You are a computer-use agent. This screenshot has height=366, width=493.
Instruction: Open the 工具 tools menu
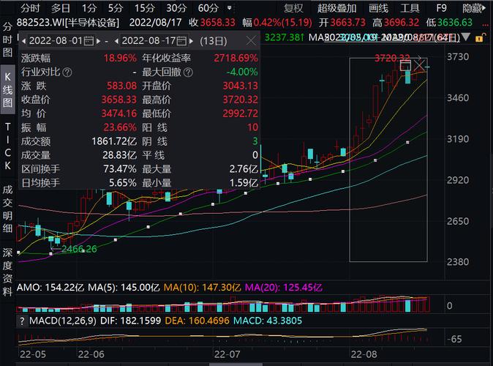pyautogui.click(x=410, y=8)
